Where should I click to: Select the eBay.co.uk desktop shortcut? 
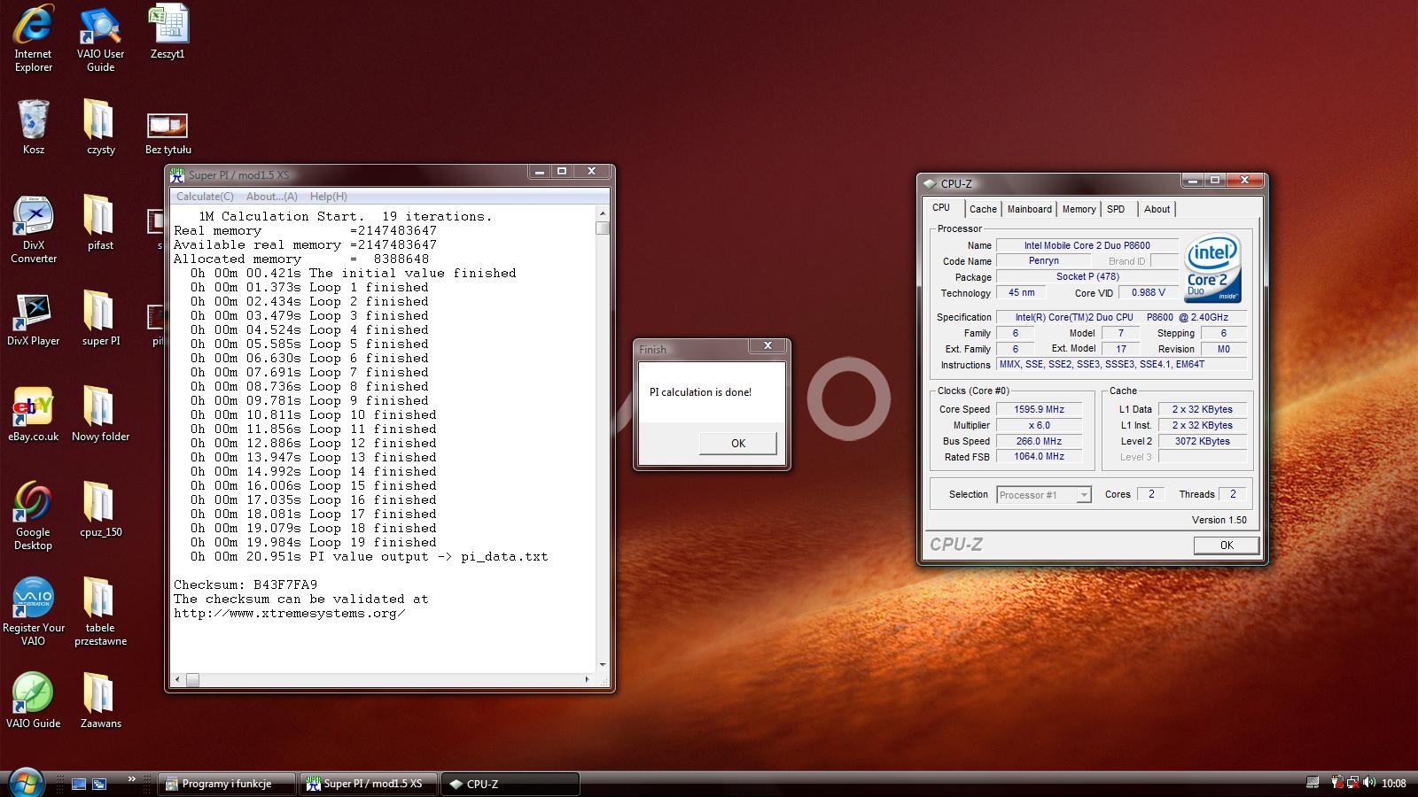tap(34, 414)
